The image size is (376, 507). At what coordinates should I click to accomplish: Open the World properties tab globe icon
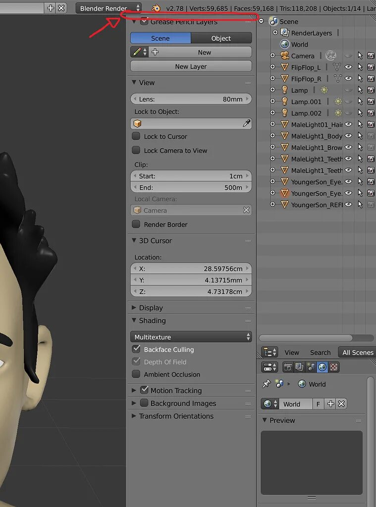click(322, 367)
